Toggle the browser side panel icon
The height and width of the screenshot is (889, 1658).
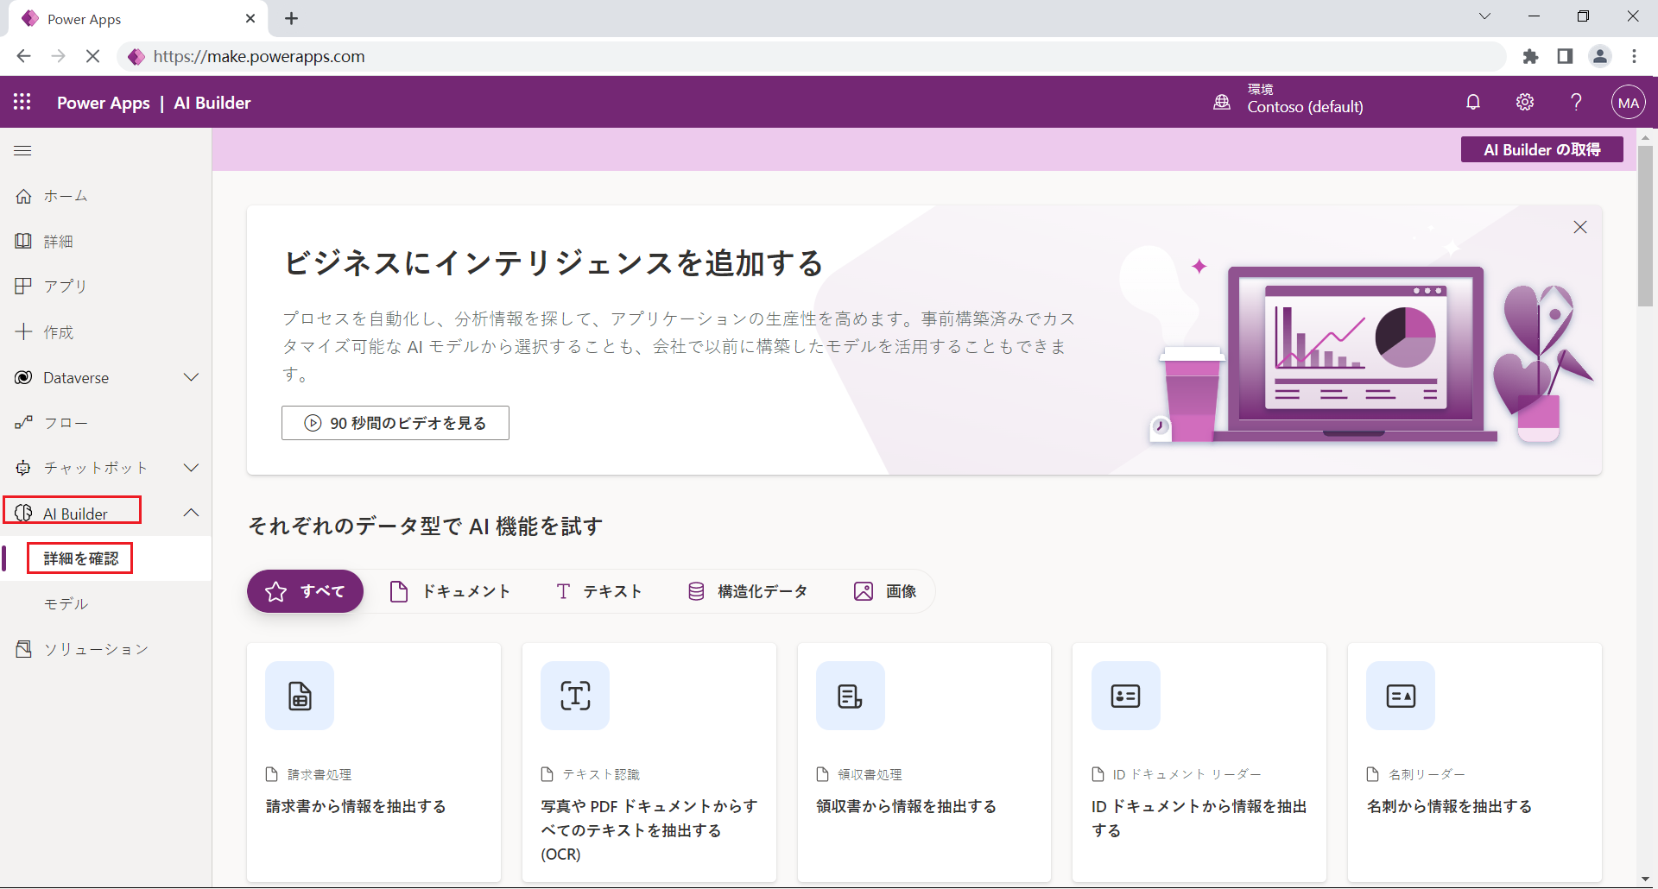[x=1565, y=56]
